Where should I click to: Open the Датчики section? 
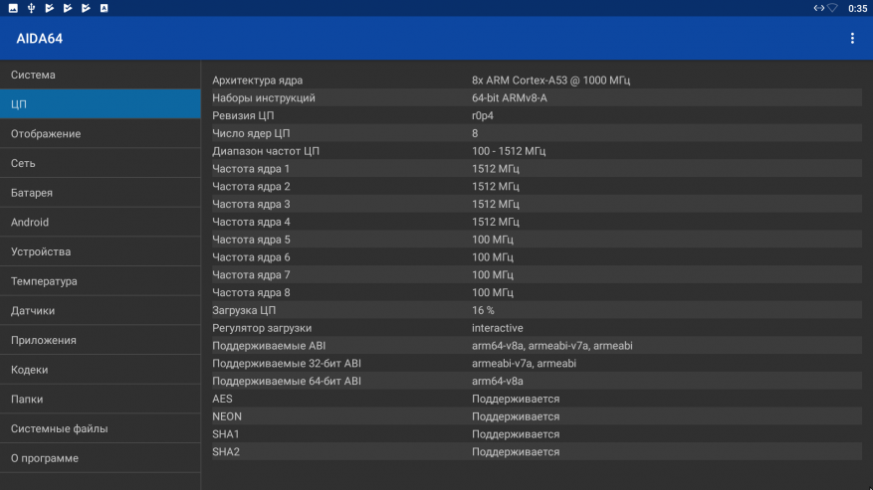point(100,311)
